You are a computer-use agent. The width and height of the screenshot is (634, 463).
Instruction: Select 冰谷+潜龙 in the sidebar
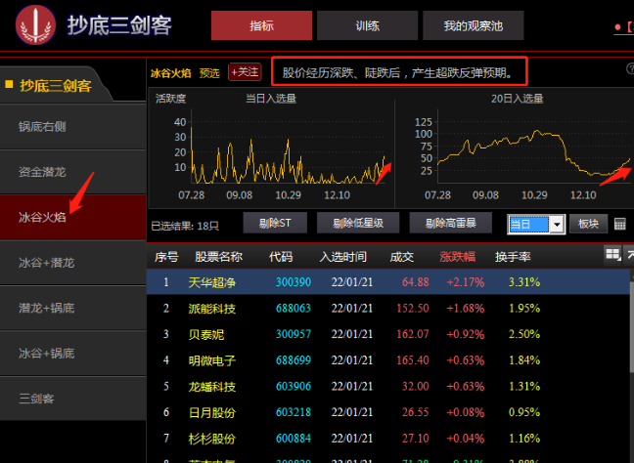click(72, 263)
